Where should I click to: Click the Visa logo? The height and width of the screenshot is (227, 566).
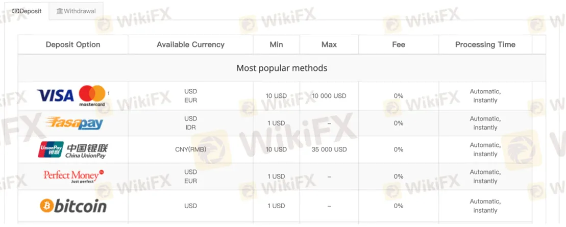[56, 95]
